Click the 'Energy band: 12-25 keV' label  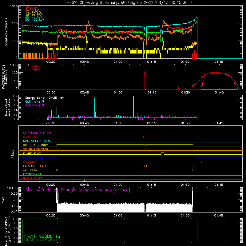(45, 98)
